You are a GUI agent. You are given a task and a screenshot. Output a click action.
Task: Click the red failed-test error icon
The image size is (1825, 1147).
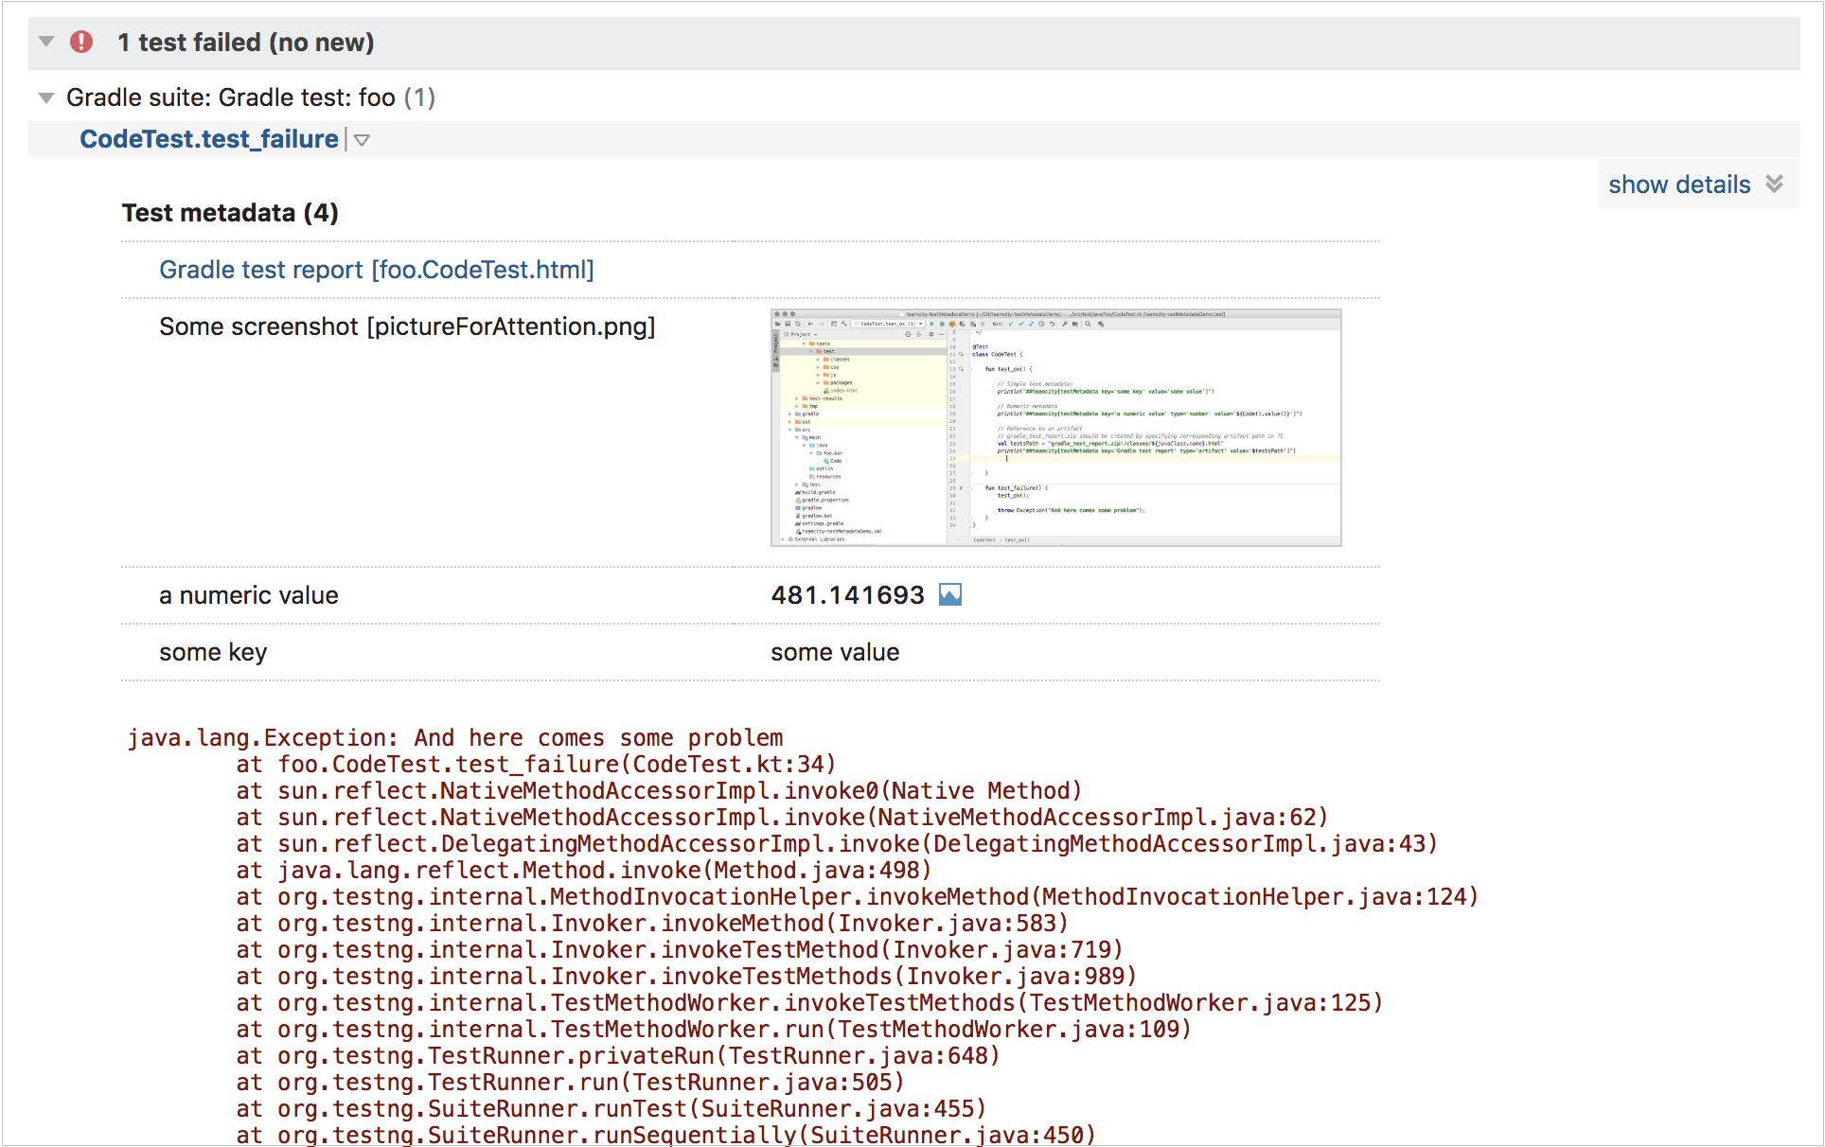(80, 42)
